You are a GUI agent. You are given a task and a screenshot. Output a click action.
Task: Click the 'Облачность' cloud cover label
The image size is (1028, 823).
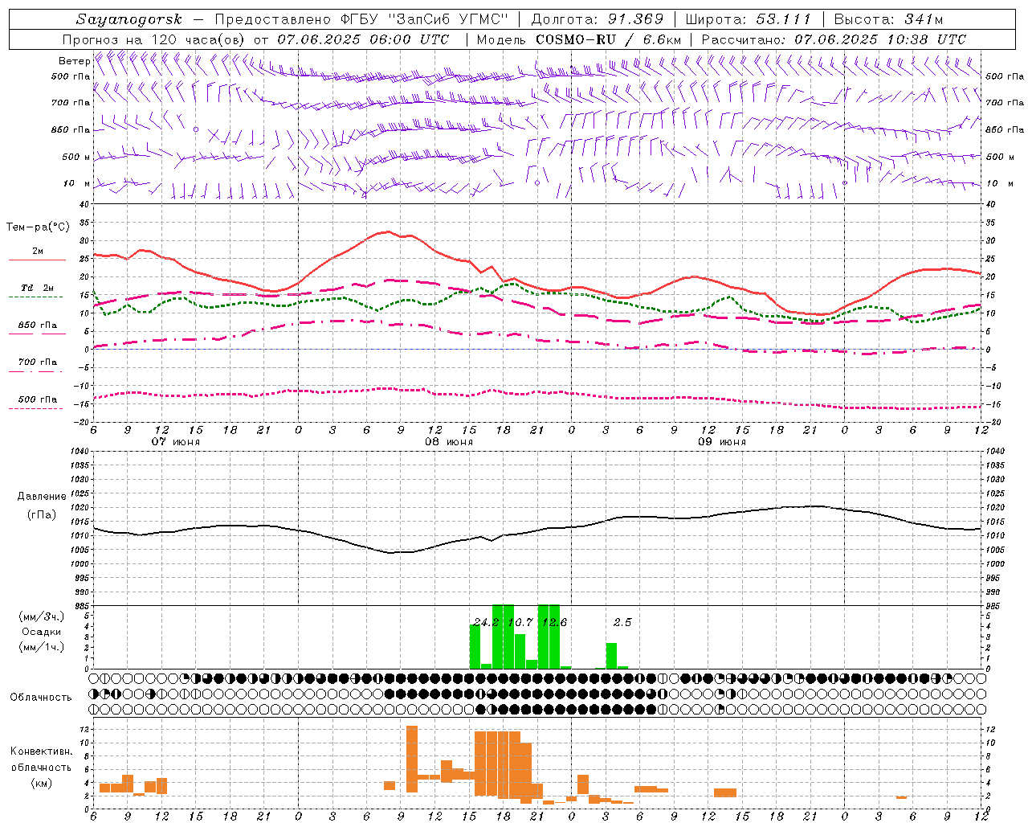[41, 698]
